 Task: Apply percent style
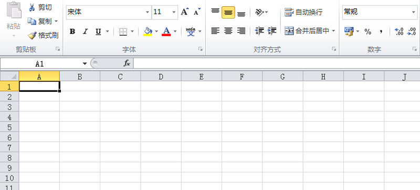[x=368, y=32]
